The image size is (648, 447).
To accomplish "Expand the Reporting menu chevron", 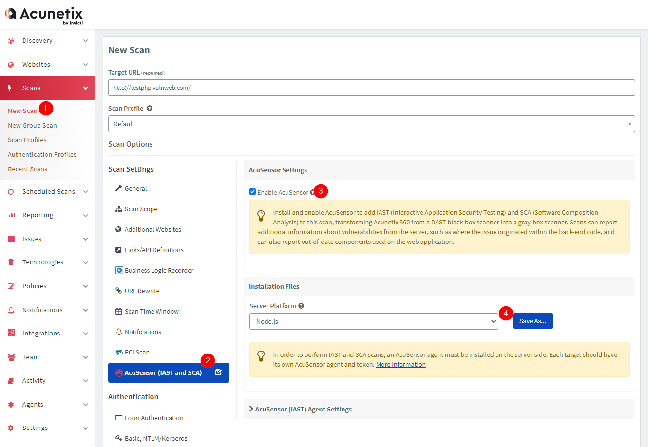I will pyautogui.click(x=85, y=215).
